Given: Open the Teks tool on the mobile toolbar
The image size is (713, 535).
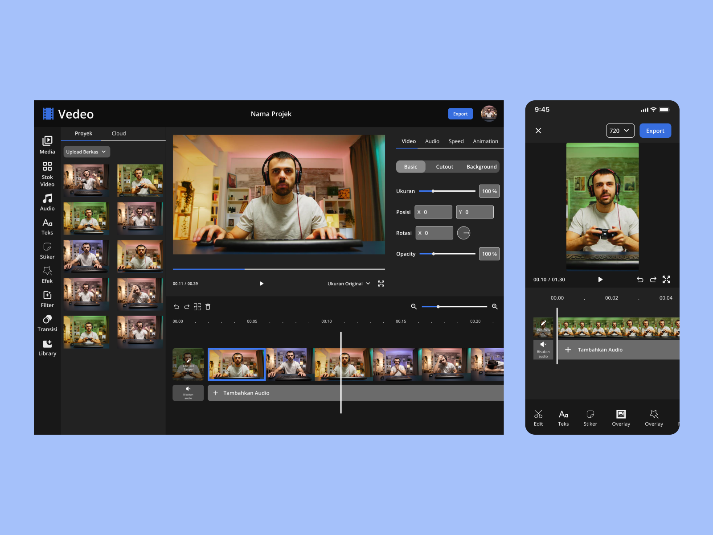Looking at the screenshot, I should click(x=563, y=418).
